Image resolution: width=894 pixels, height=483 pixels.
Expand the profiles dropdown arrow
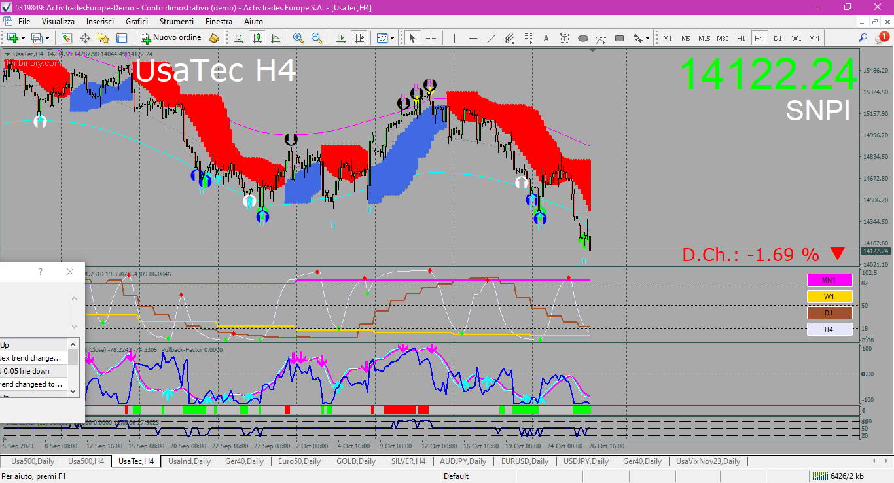click(47, 38)
